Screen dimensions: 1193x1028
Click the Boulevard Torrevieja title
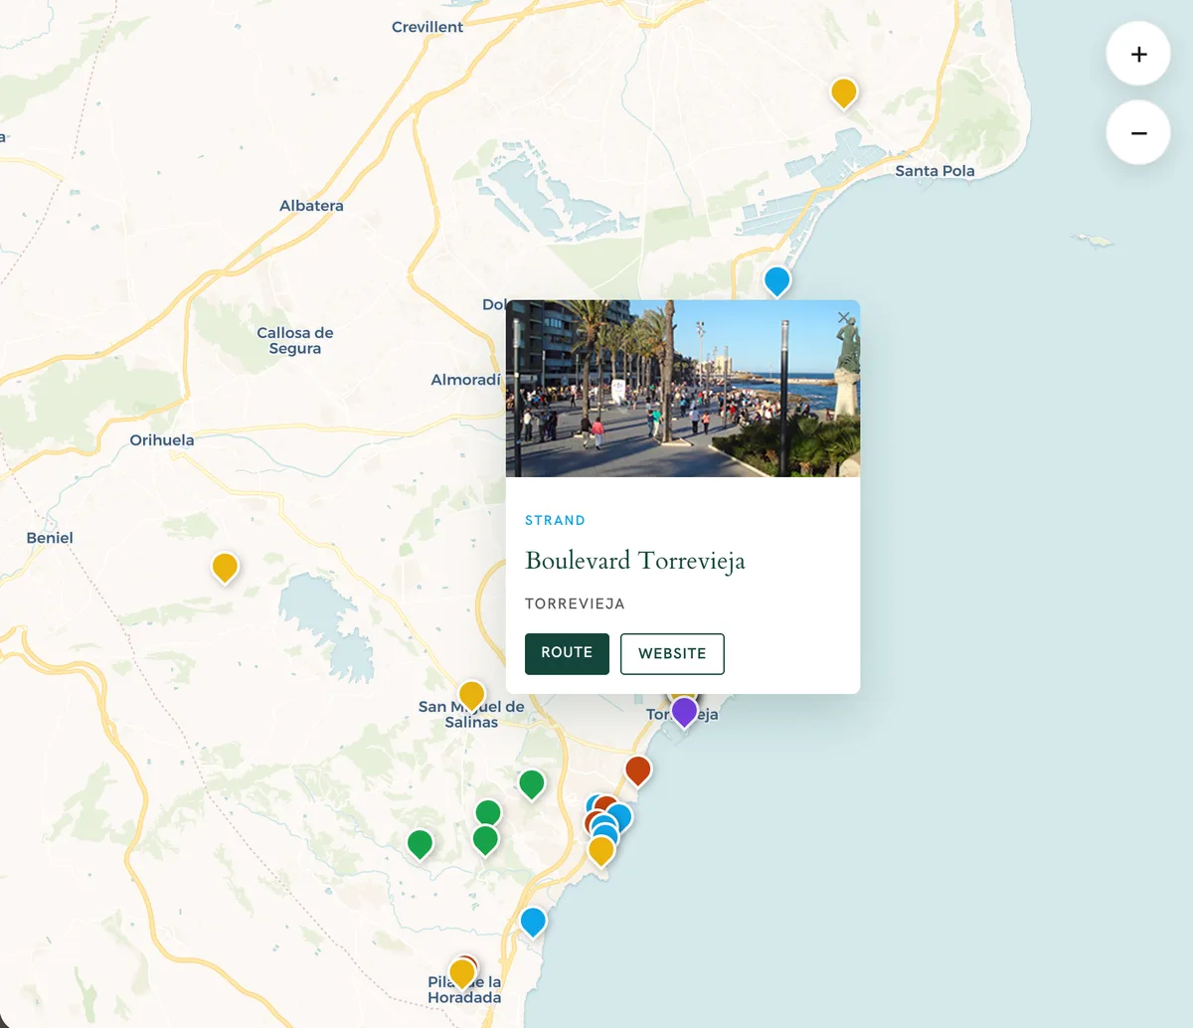tap(635, 561)
